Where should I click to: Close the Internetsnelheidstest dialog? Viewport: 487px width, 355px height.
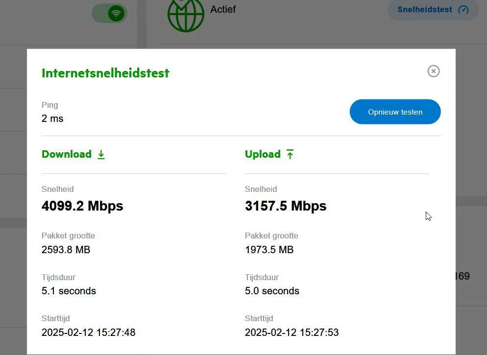433,71
